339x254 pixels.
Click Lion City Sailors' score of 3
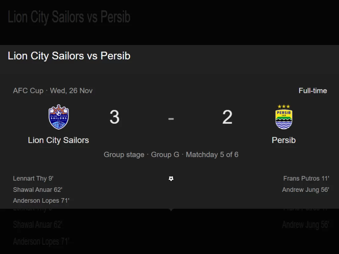tap(115, 117)
